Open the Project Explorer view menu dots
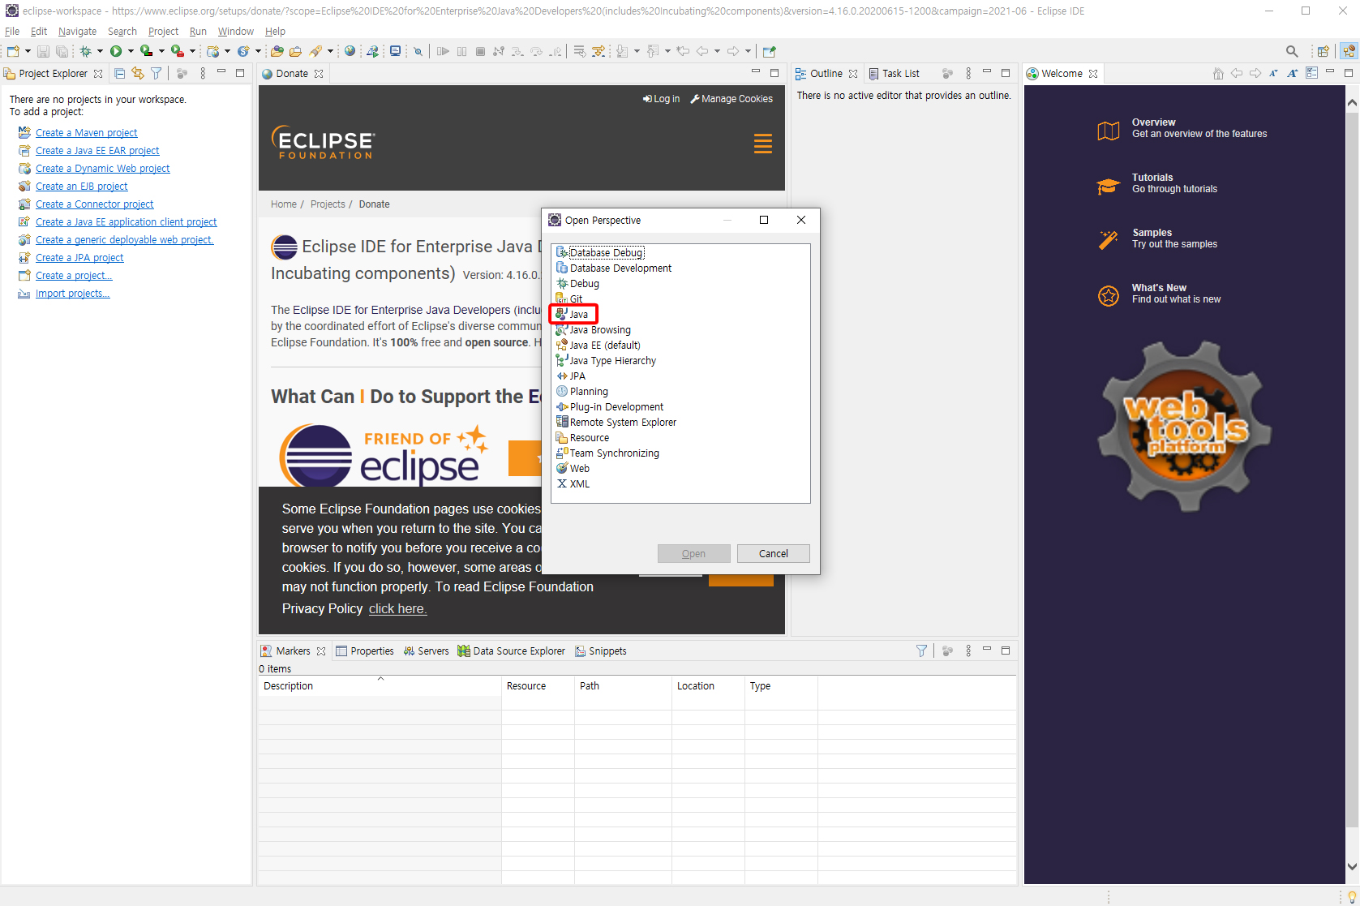Image resolution: width=1360 pixels, height=906 pixels. [x=203, y=73]
